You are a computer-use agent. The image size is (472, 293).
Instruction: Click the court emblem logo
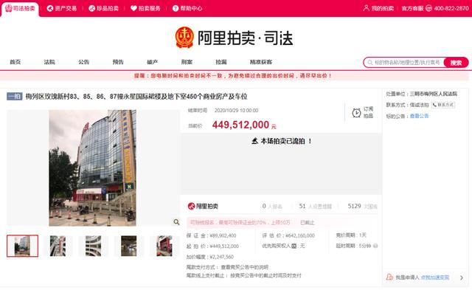pos(184,38)
